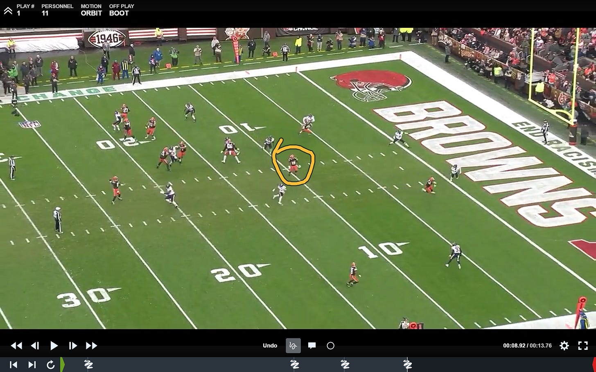596x372 pixels.
Task: Click the OFF PLAY BOOT field
Action: click(x=122, y=10)
